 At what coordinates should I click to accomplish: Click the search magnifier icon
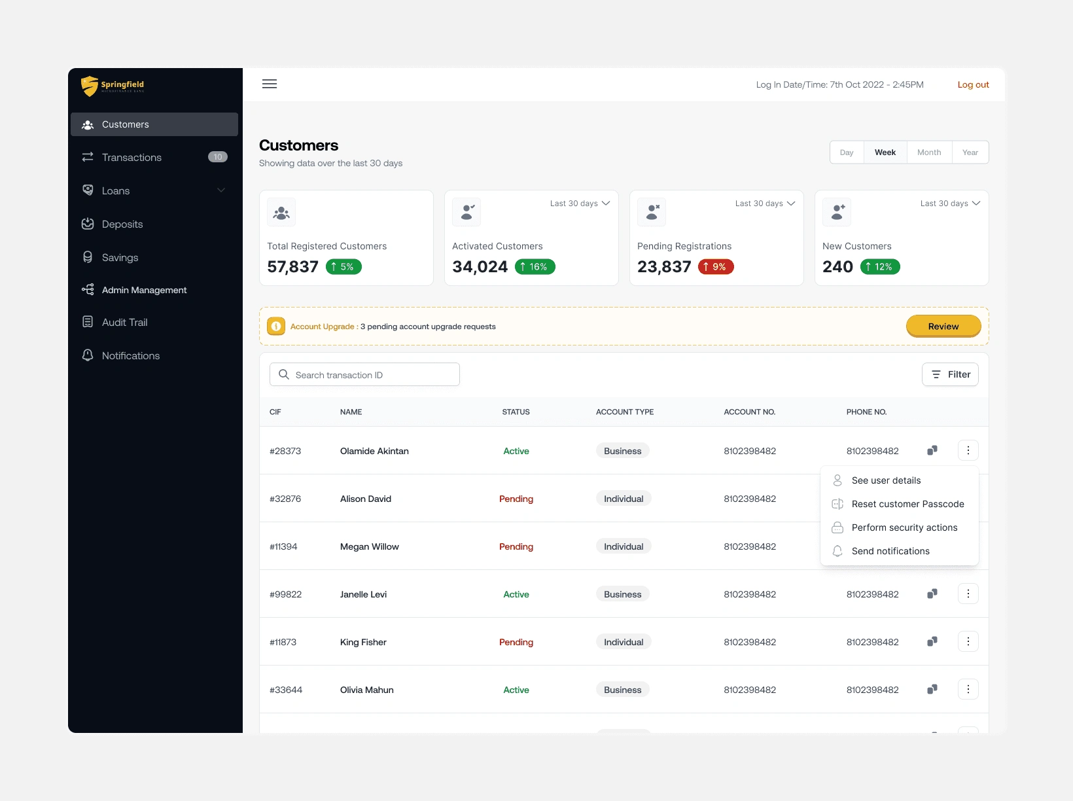(x=284, y=374)
